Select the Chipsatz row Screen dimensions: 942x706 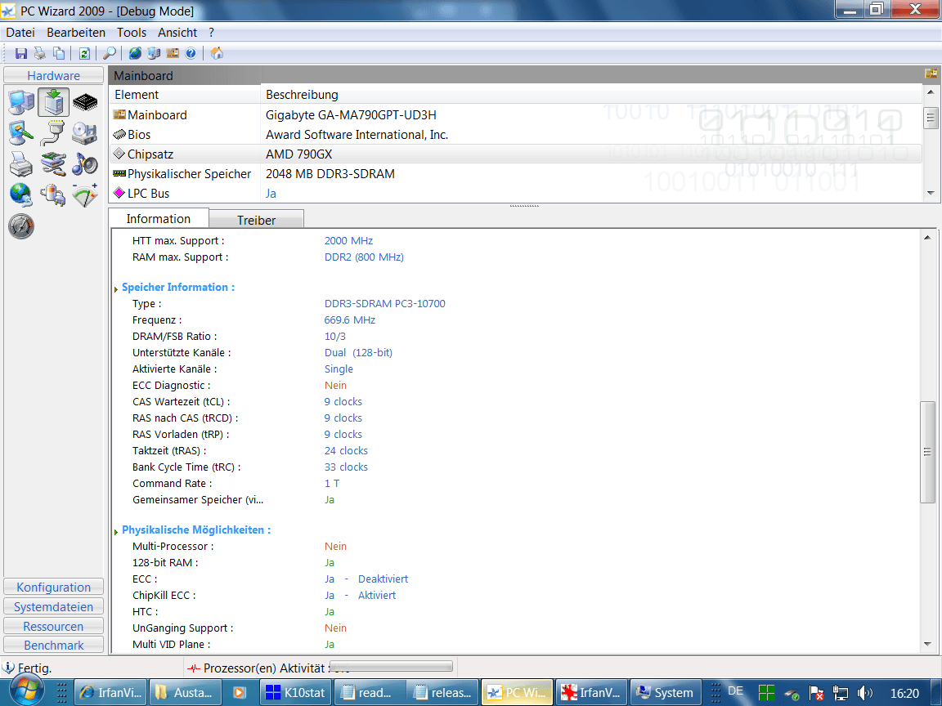coord(515,154)
